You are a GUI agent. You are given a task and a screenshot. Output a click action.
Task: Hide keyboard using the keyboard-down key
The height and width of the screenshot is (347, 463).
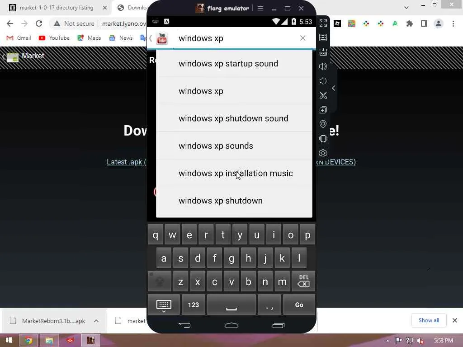[x=164, y=305]
